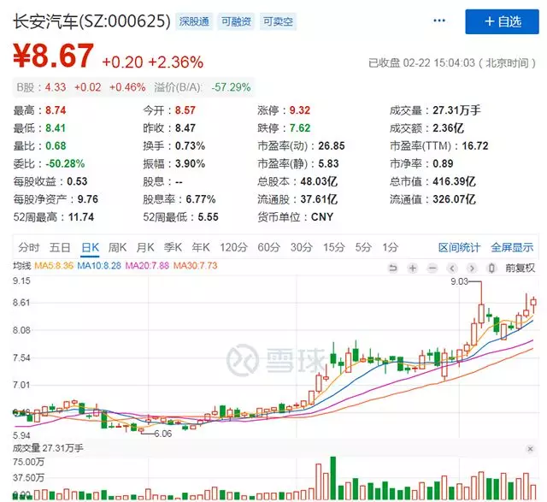The width and height of the screenshot is (547, 502).
Task: Click the 最高 8.74 value
Action: coord(56,110)
